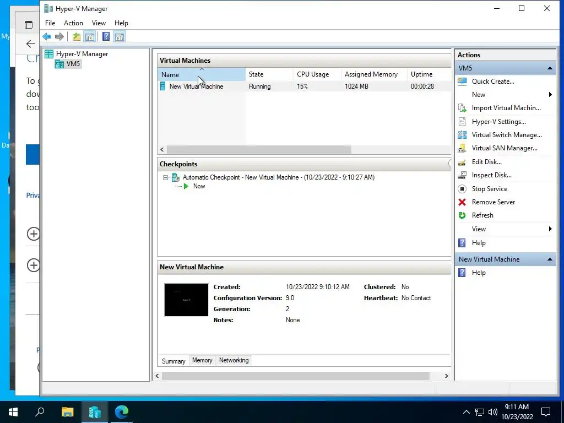This screenshot has height=423, width=564.
Task: Click right arrow of bottom horizontal scrollbar
Action: tap(446, 376)
